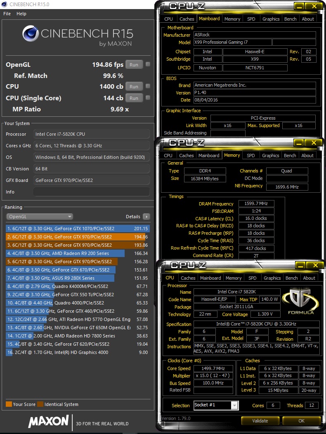Viewport: 326px width, 434px height.
Task: Run the CPU Single Core benchmark
Action: [x=134, y=98]
